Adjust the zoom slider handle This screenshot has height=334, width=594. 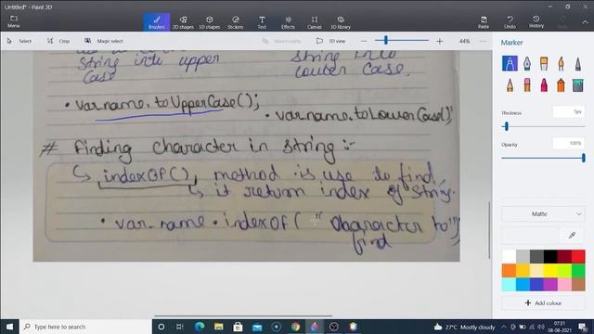pyautogui.click(x=386, y=40)
